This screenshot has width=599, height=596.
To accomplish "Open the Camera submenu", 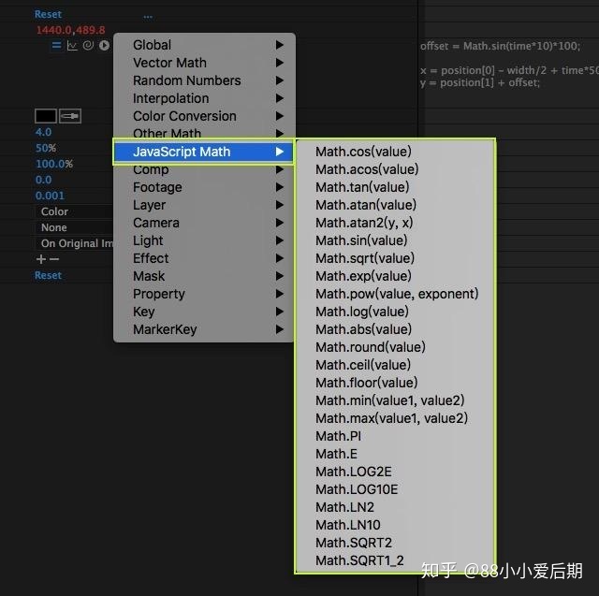I will (204, 223).
